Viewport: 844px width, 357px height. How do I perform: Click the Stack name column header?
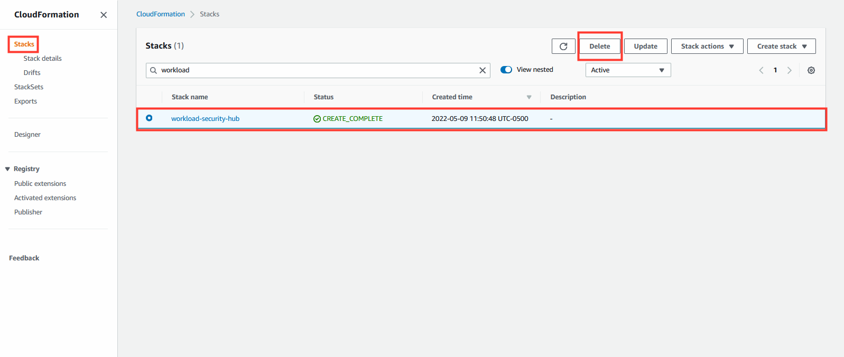click(x=190, y=97)
